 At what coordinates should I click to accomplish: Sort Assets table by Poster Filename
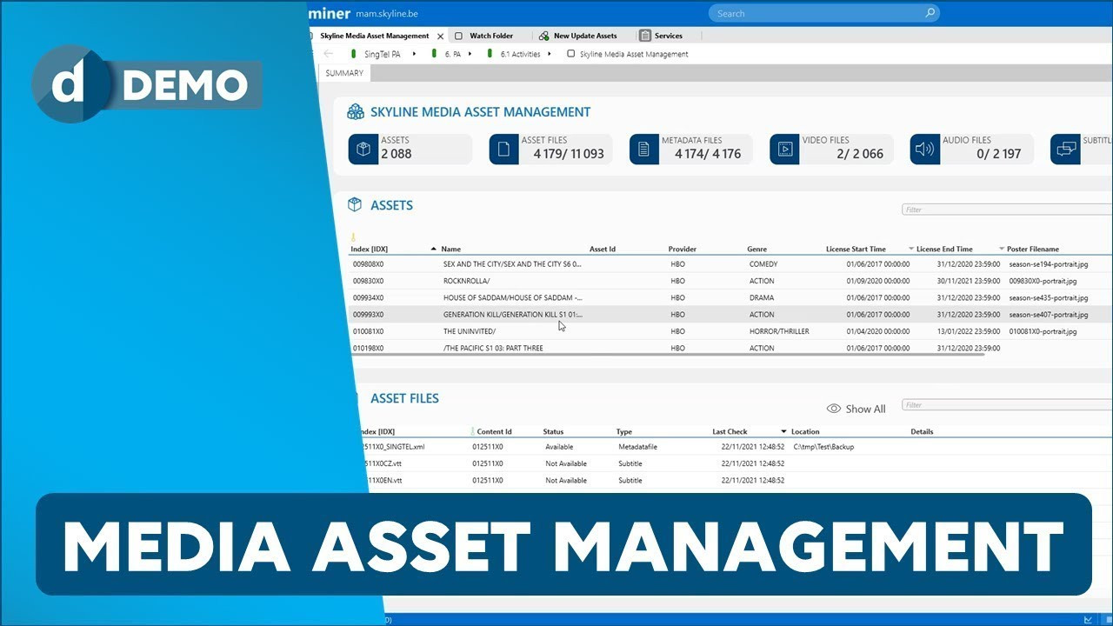click(x=1032, y=249)
